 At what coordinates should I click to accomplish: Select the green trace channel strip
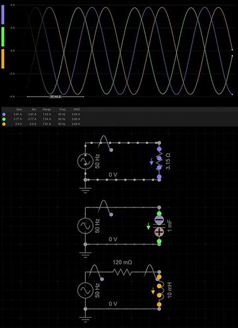coord(3,37)
